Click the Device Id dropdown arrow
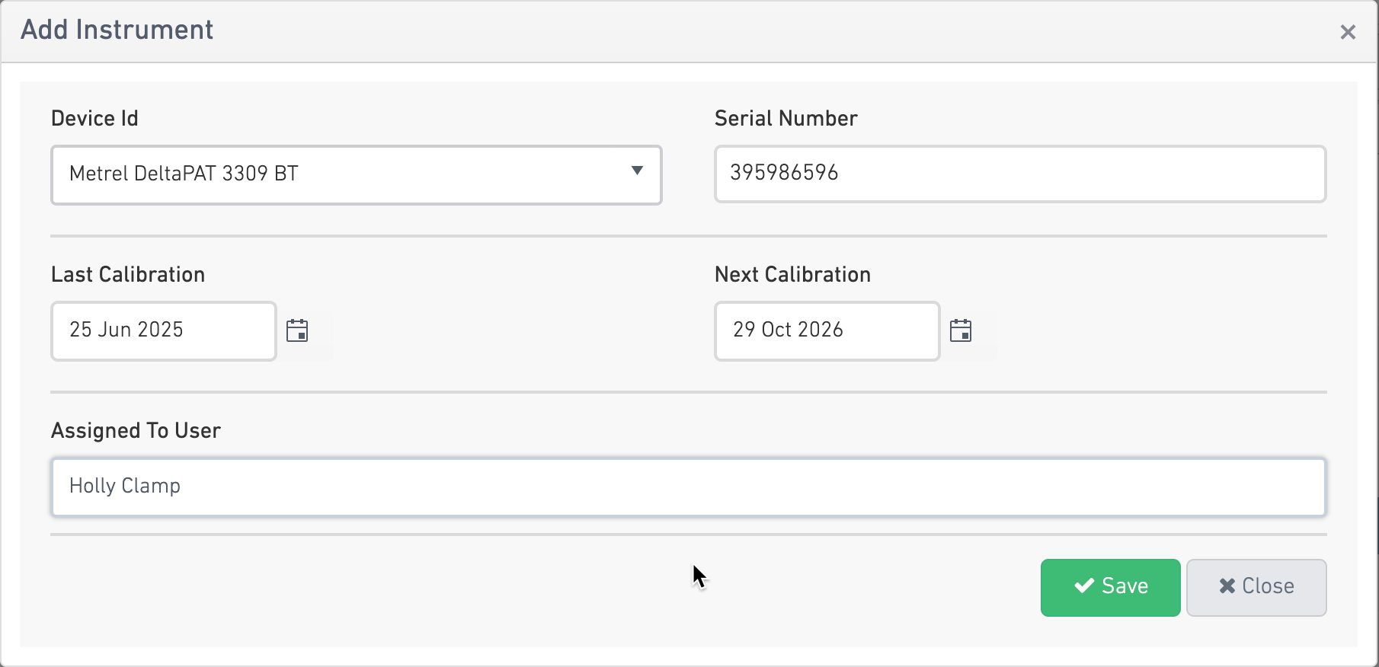Screen dimensions: 1379x667 (637, 171)
